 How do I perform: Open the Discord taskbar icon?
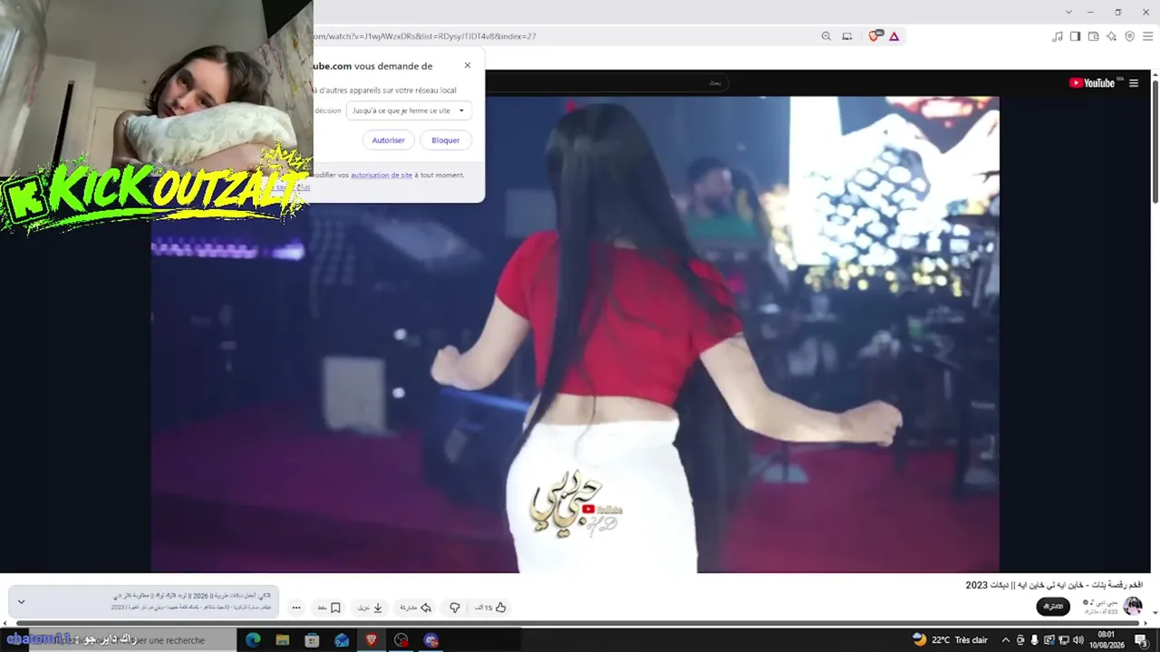coord(431,640)
